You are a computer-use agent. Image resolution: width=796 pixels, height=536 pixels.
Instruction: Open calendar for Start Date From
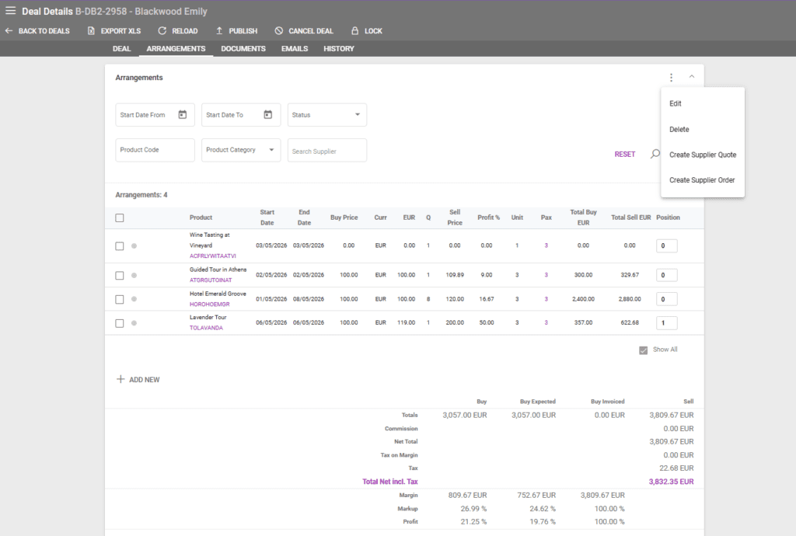tap(183, 115)
